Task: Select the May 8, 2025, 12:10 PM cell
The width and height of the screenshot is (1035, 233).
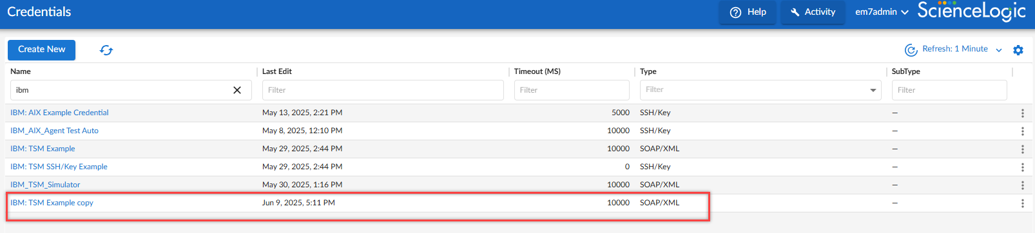Action: pyautogui.click(x=302, y=131)
